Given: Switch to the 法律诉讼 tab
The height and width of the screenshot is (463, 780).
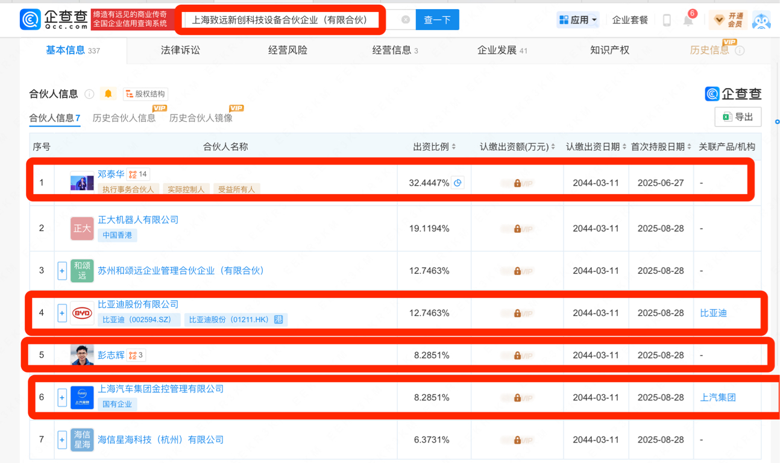Looking at the screenshot, I should point(180,51).
